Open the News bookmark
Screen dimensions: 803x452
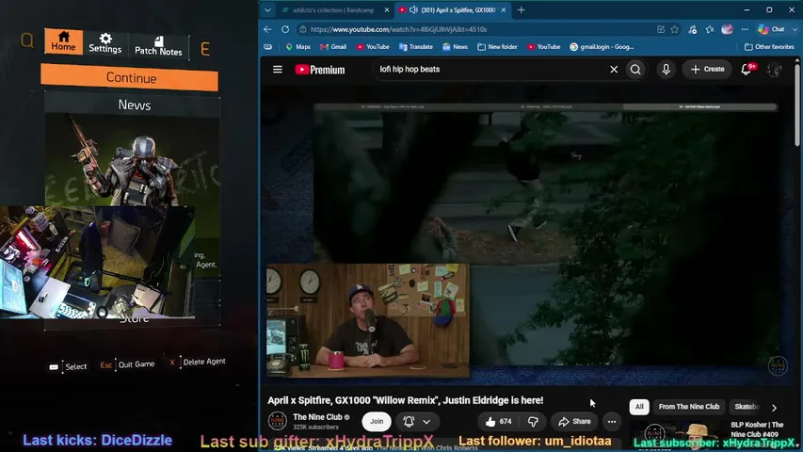pyautogui.click(x=455, y=47)
